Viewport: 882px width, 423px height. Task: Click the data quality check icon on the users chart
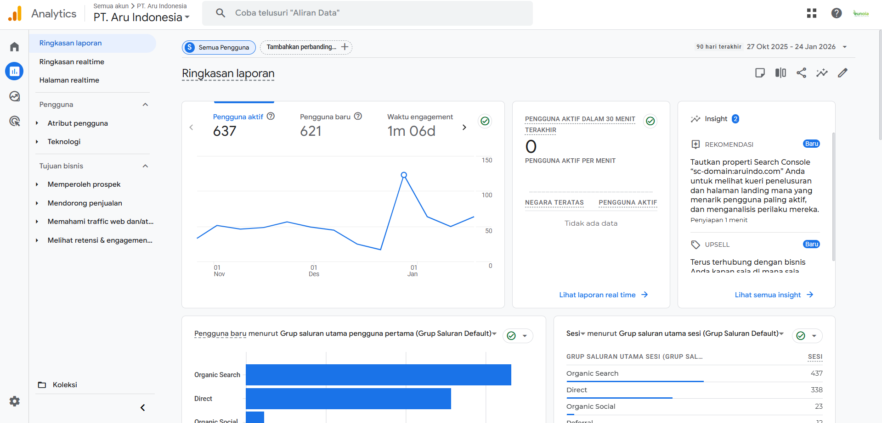(x=485, y=121)
